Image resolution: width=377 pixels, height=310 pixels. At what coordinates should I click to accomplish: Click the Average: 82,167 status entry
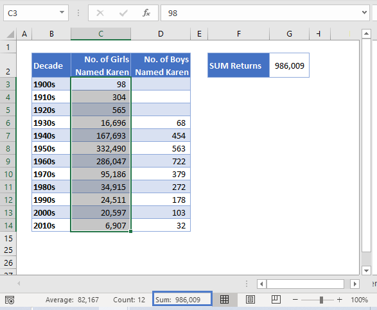click(72, 300)
